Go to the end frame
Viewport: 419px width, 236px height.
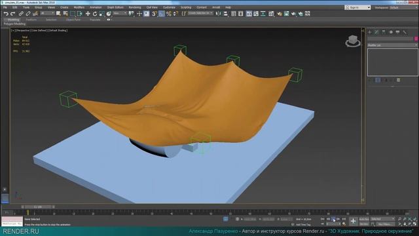tap(344, 219)
